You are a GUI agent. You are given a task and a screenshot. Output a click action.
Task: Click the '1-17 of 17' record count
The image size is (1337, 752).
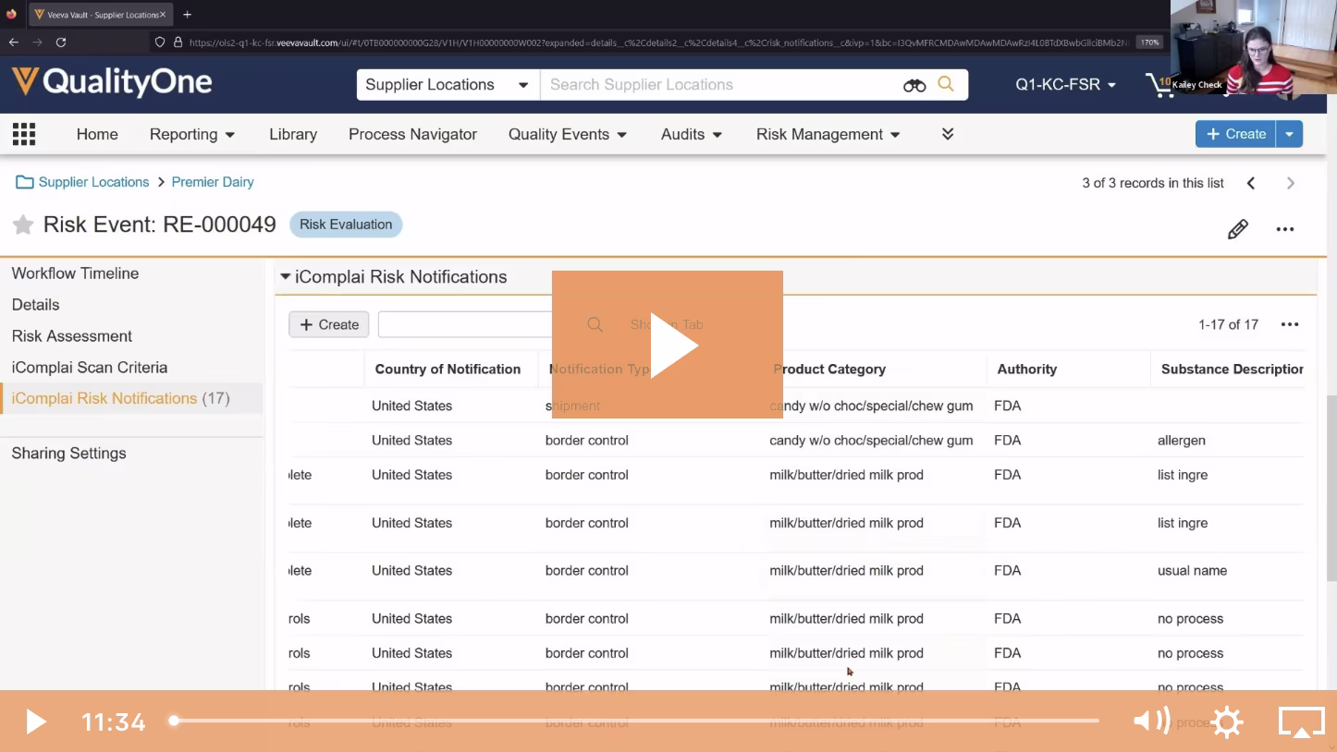pos(1228,324)
